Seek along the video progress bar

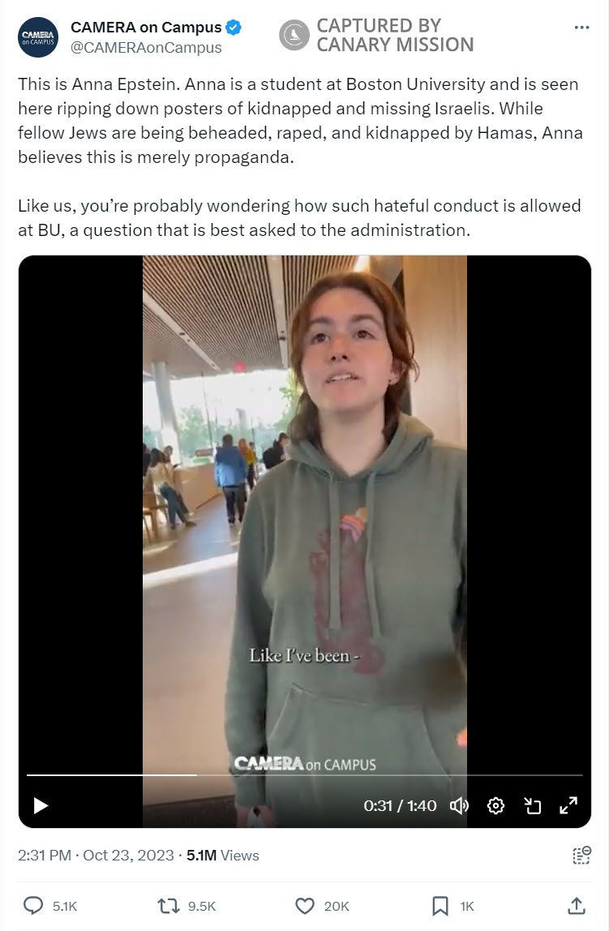tap(305, 774)
